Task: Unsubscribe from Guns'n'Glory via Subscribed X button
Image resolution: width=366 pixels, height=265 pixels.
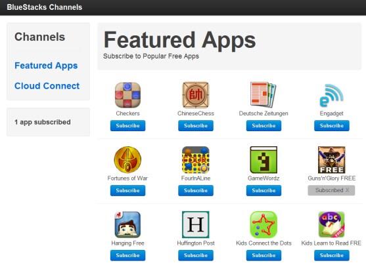Action: (331, 190)
